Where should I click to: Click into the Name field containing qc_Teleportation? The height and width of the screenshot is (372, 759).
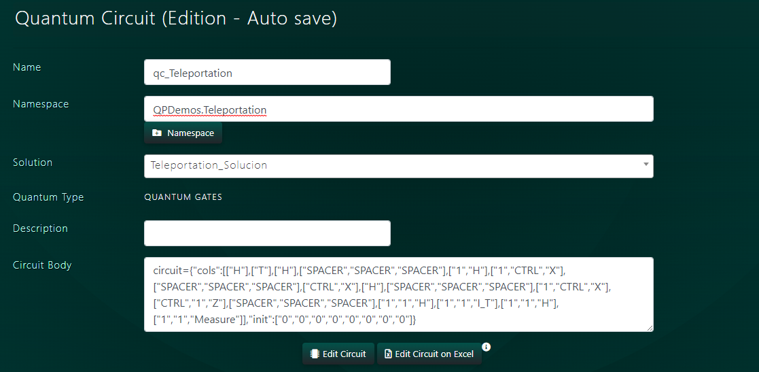267,73
